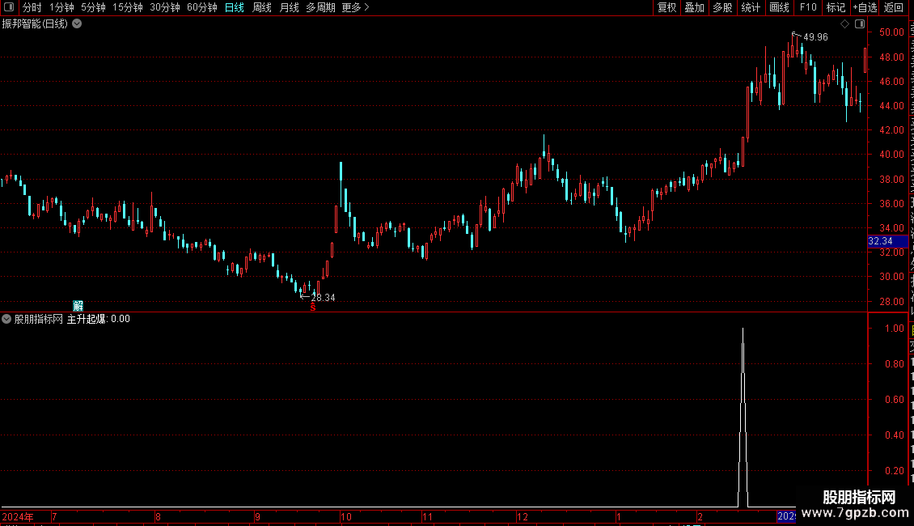Click the 标记 mark button
This screenshot has height=526, width=914.
click(x=836, y=7)
